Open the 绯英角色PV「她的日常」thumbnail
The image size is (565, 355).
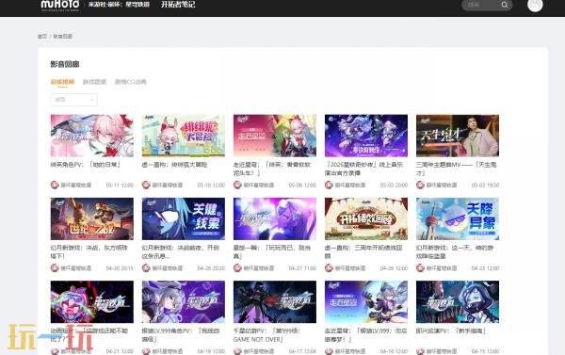92,136
